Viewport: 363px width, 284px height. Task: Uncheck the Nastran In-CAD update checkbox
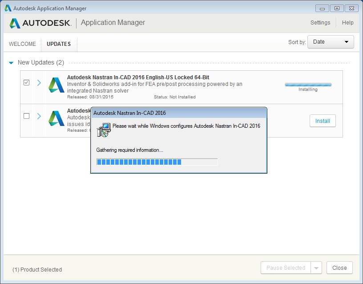click(26, 82)
